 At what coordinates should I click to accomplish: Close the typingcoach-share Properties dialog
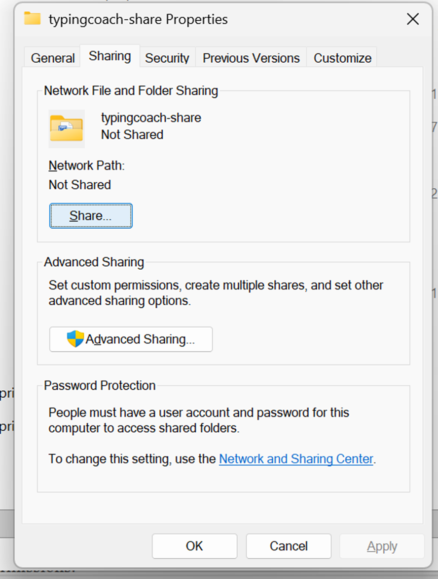(x=412, y=19)
